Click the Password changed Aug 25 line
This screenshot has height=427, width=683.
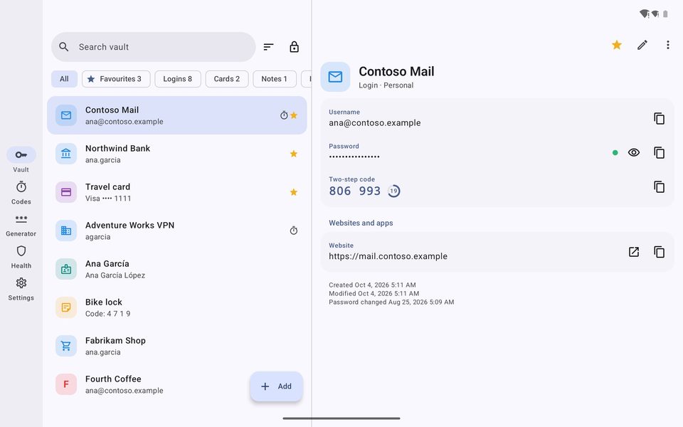391,302
